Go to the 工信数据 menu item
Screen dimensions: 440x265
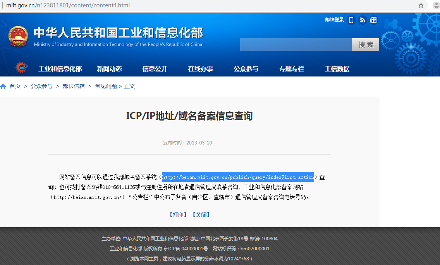tap(337, 69)
